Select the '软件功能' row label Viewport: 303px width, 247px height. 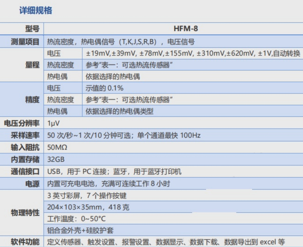click(x=25, y=242)
